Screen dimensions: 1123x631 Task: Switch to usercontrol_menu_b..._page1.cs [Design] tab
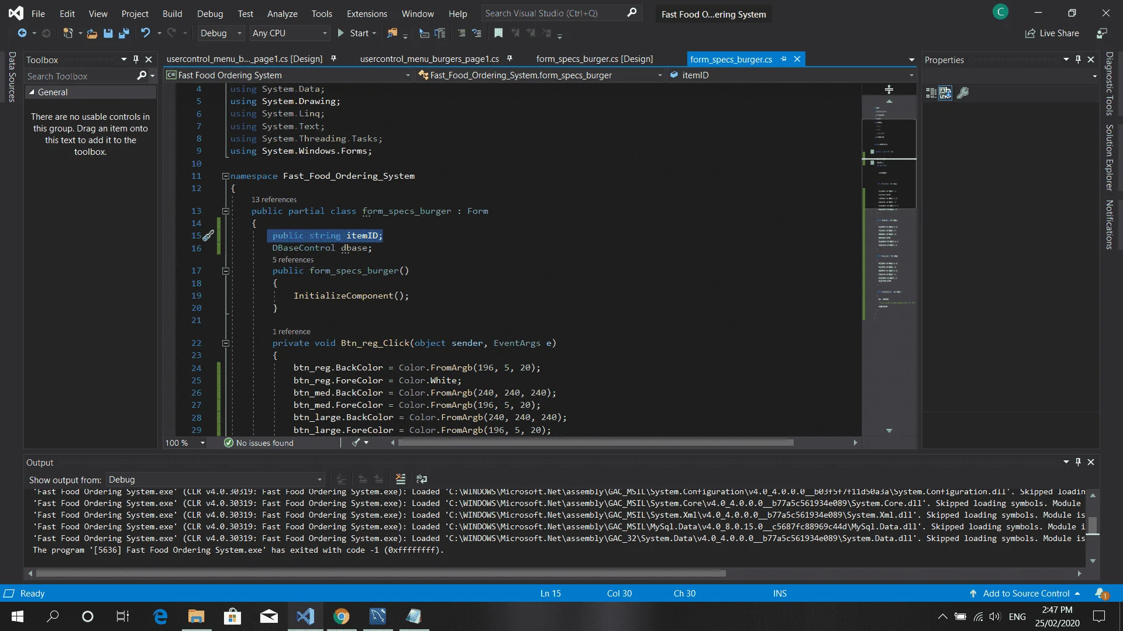tap(244, 59)
